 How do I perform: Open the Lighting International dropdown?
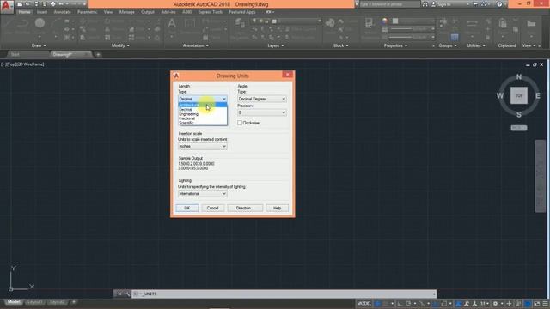(203, 194)
